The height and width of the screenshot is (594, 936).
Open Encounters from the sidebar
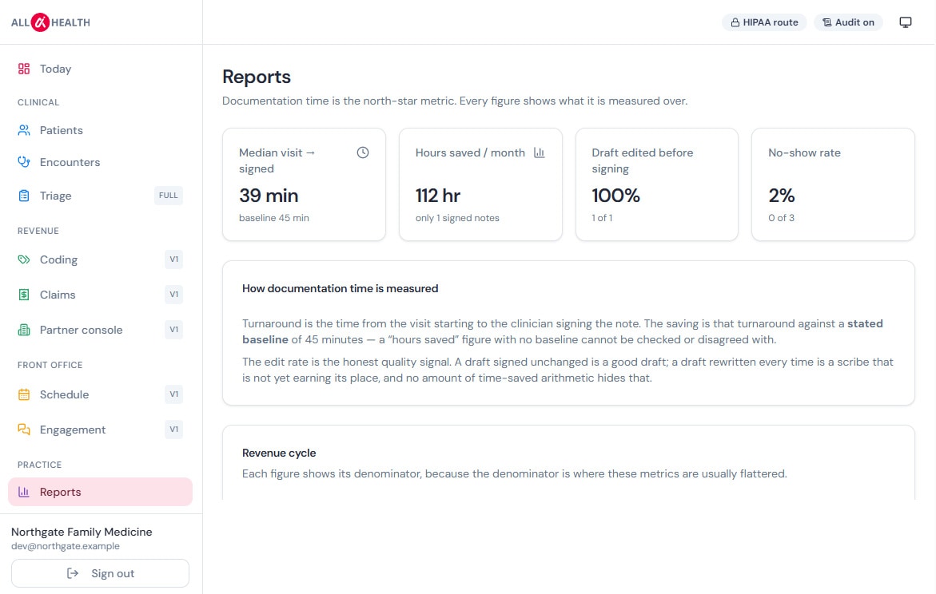[100, 162]
